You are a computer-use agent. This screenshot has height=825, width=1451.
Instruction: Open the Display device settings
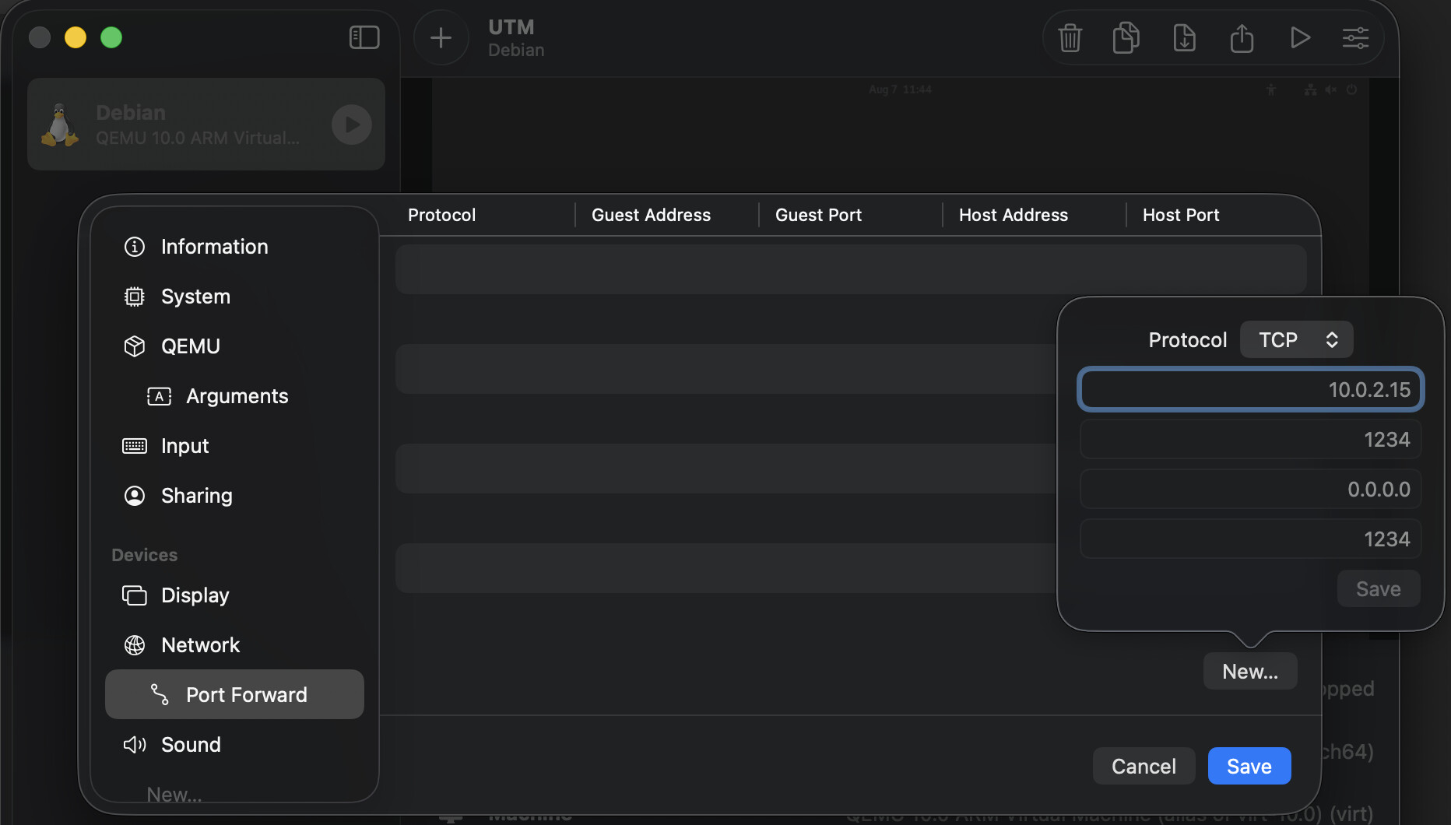tap(234, 595)
